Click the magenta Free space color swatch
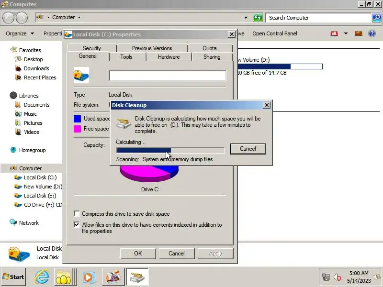Image resolution: width=383 pixels, height=287 pixels. point(77,129)
